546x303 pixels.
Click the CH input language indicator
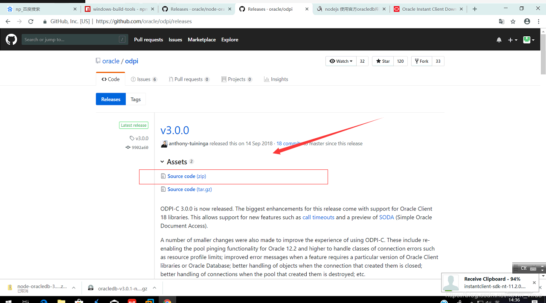click(524, 268)
